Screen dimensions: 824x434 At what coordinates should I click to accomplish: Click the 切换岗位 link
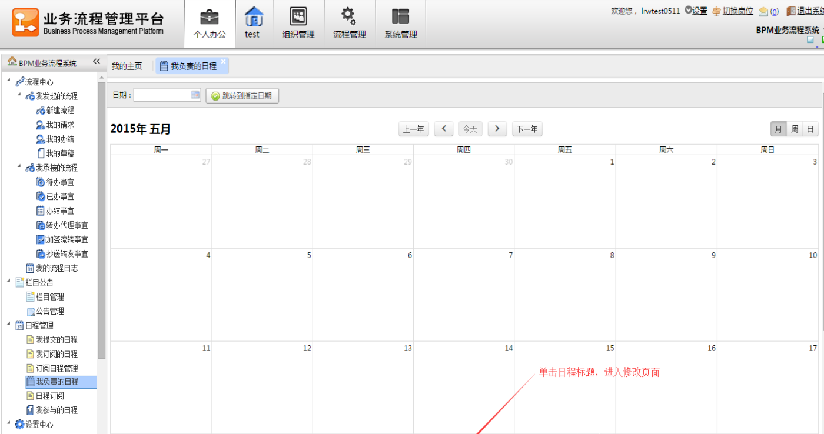pos(738,11)
